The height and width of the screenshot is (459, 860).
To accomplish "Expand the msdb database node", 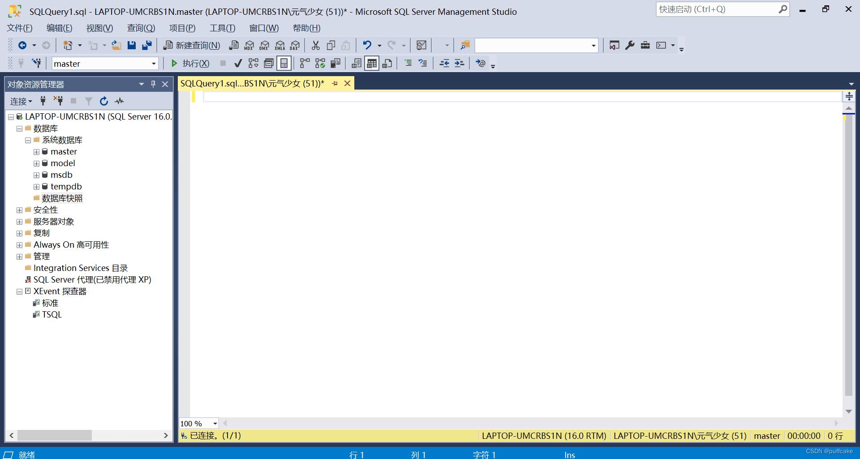I will [36, 175].
